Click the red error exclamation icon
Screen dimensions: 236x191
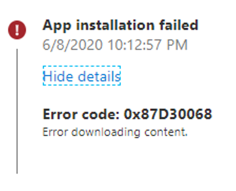pyautogui.click(x=17, y=30)
